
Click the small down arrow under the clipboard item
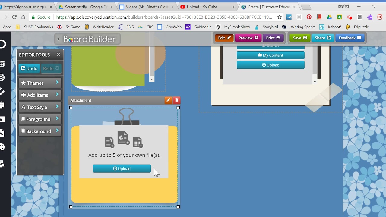click(x=315, y=82)
